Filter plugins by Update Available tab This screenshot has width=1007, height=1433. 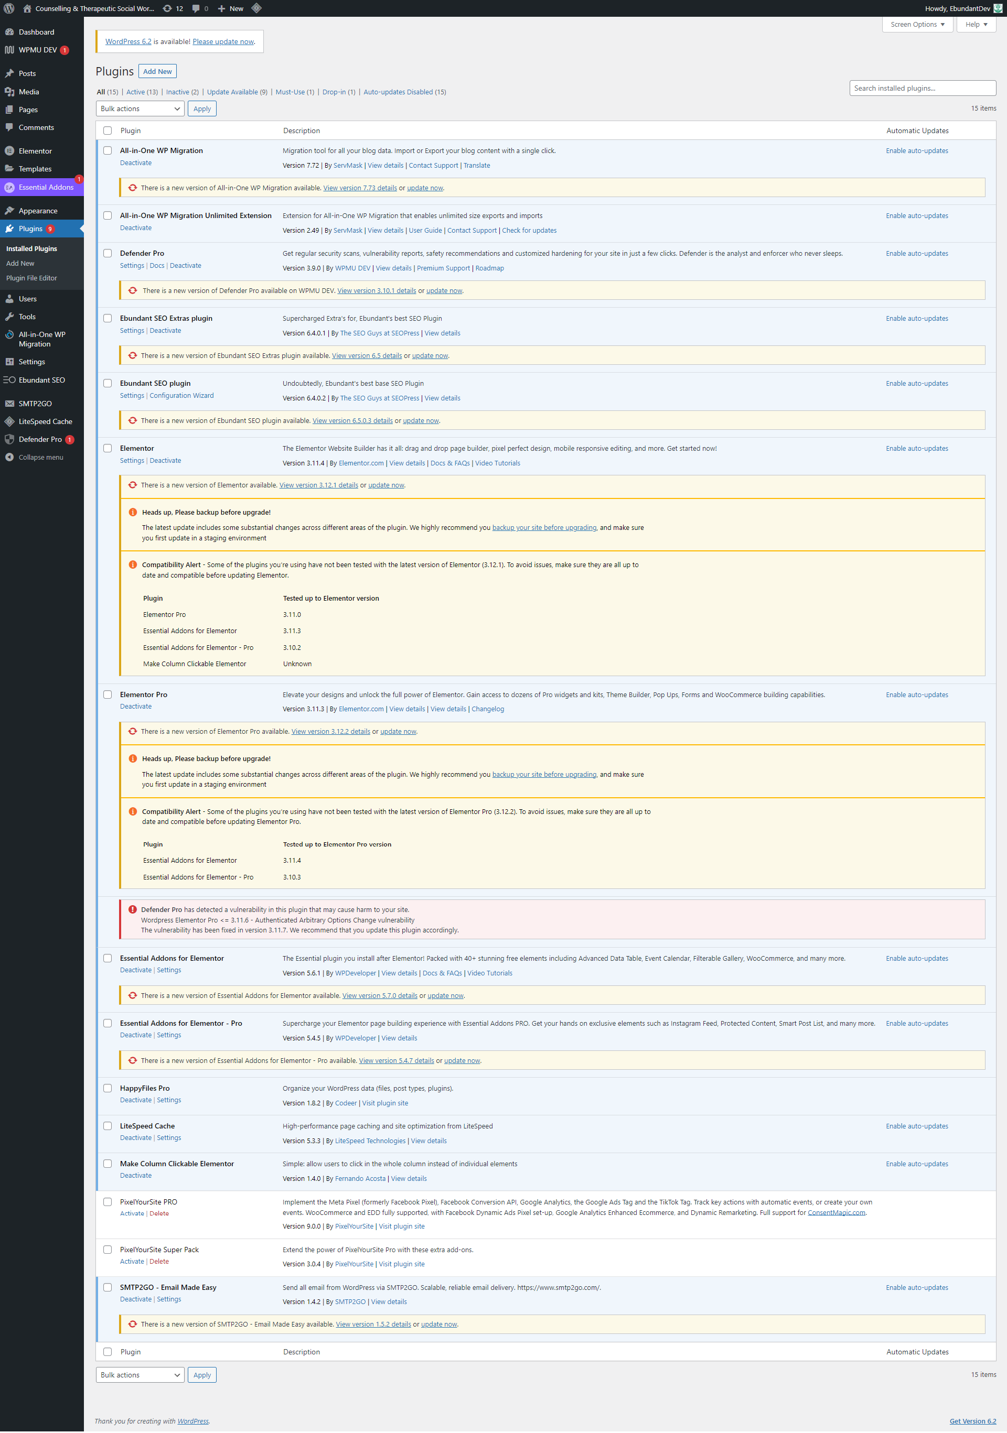click(232, 92)
